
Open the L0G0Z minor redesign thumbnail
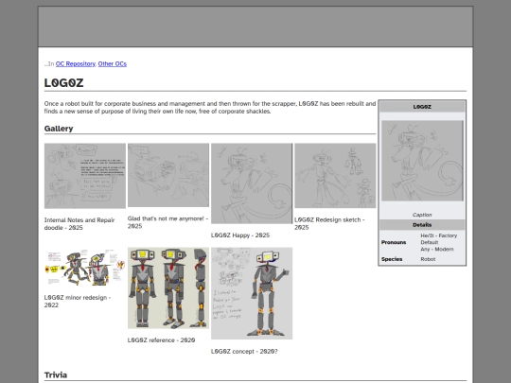point(85,267)
